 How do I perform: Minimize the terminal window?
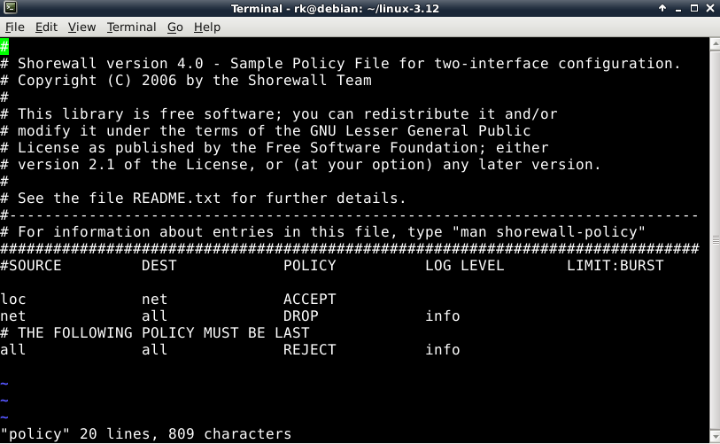tap(678, 8)
